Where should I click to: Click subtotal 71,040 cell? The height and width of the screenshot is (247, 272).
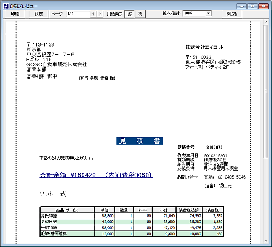[164, 216]
